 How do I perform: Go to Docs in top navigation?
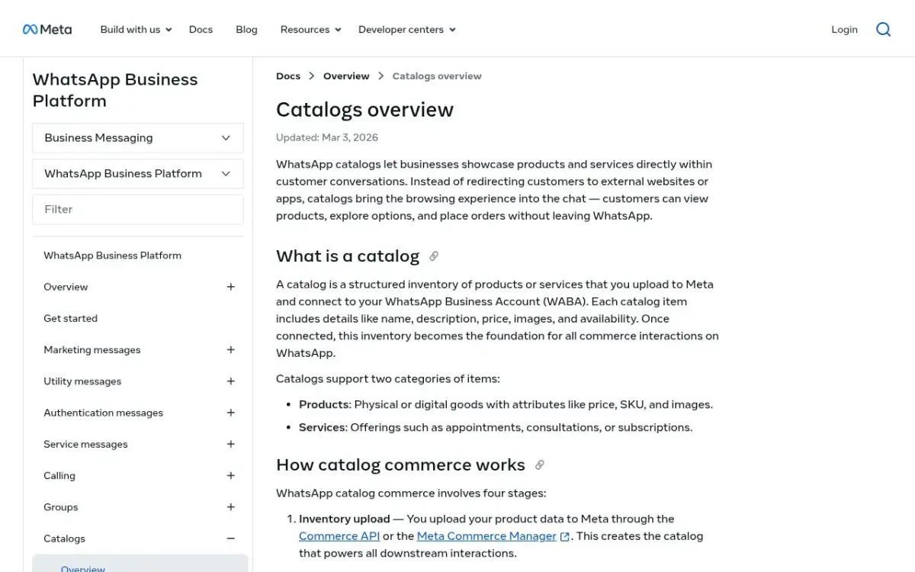coord(201,30)
